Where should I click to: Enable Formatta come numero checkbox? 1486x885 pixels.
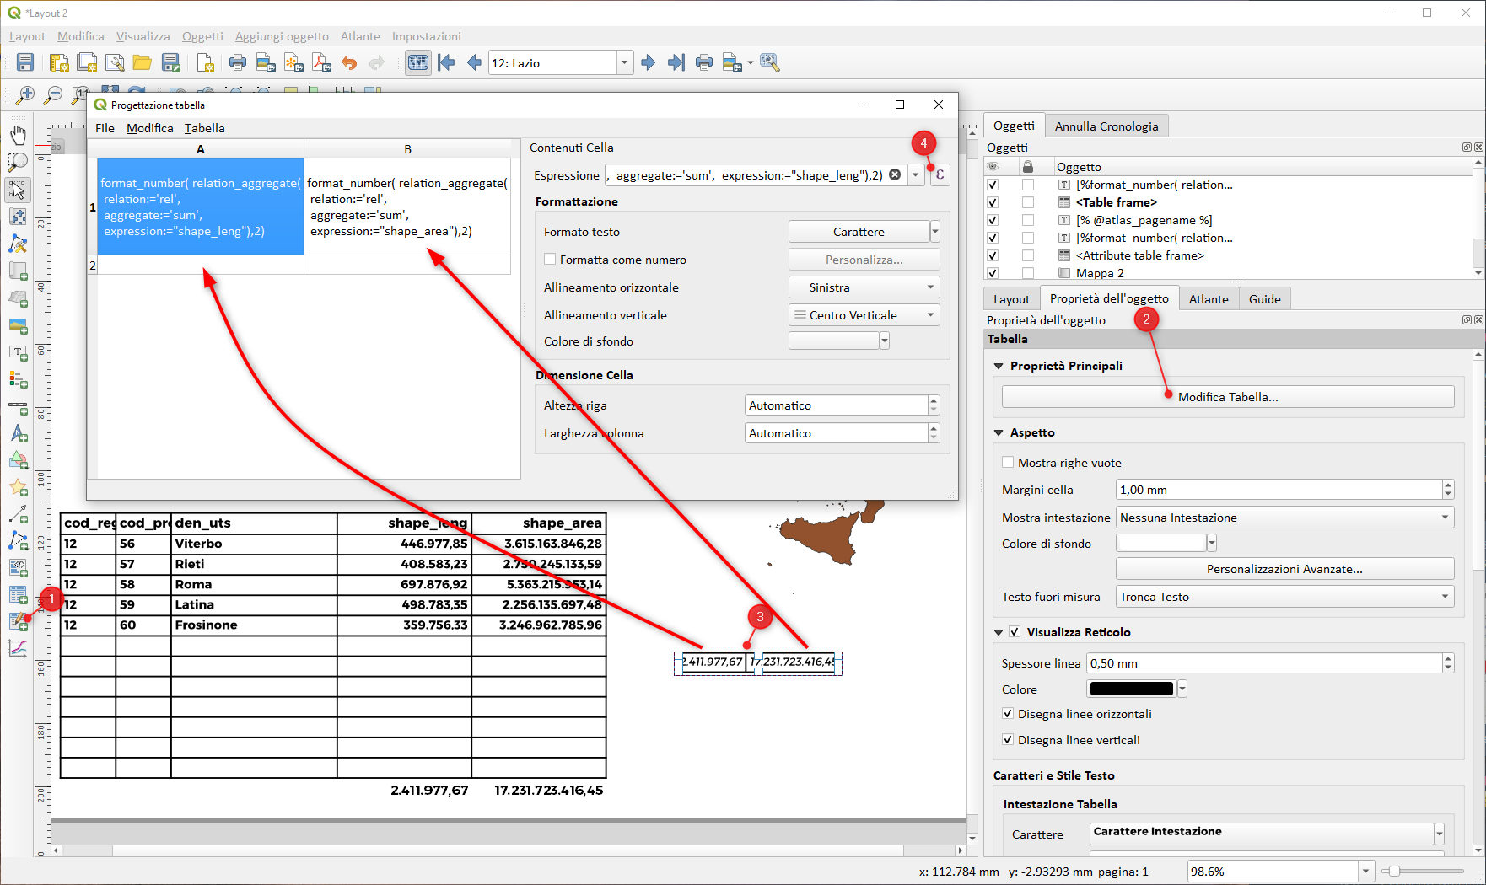pyautogui.click(x=550, y=260)
